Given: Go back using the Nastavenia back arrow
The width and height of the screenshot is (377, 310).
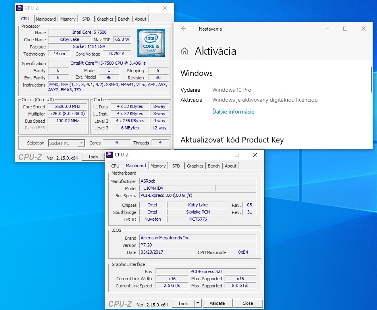Looking at the screenshot, I should tap(184, 29).
